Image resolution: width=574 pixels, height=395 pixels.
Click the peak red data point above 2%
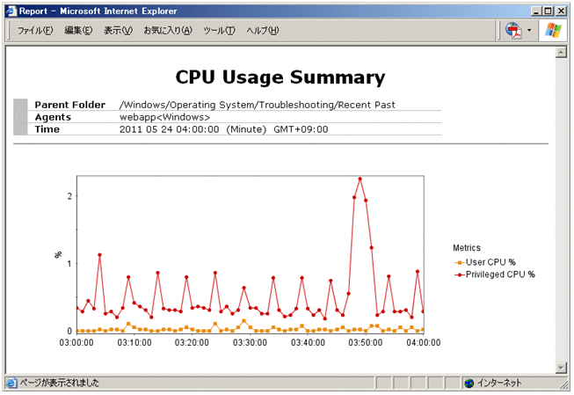pyautogui.click(x=360, y=179)
